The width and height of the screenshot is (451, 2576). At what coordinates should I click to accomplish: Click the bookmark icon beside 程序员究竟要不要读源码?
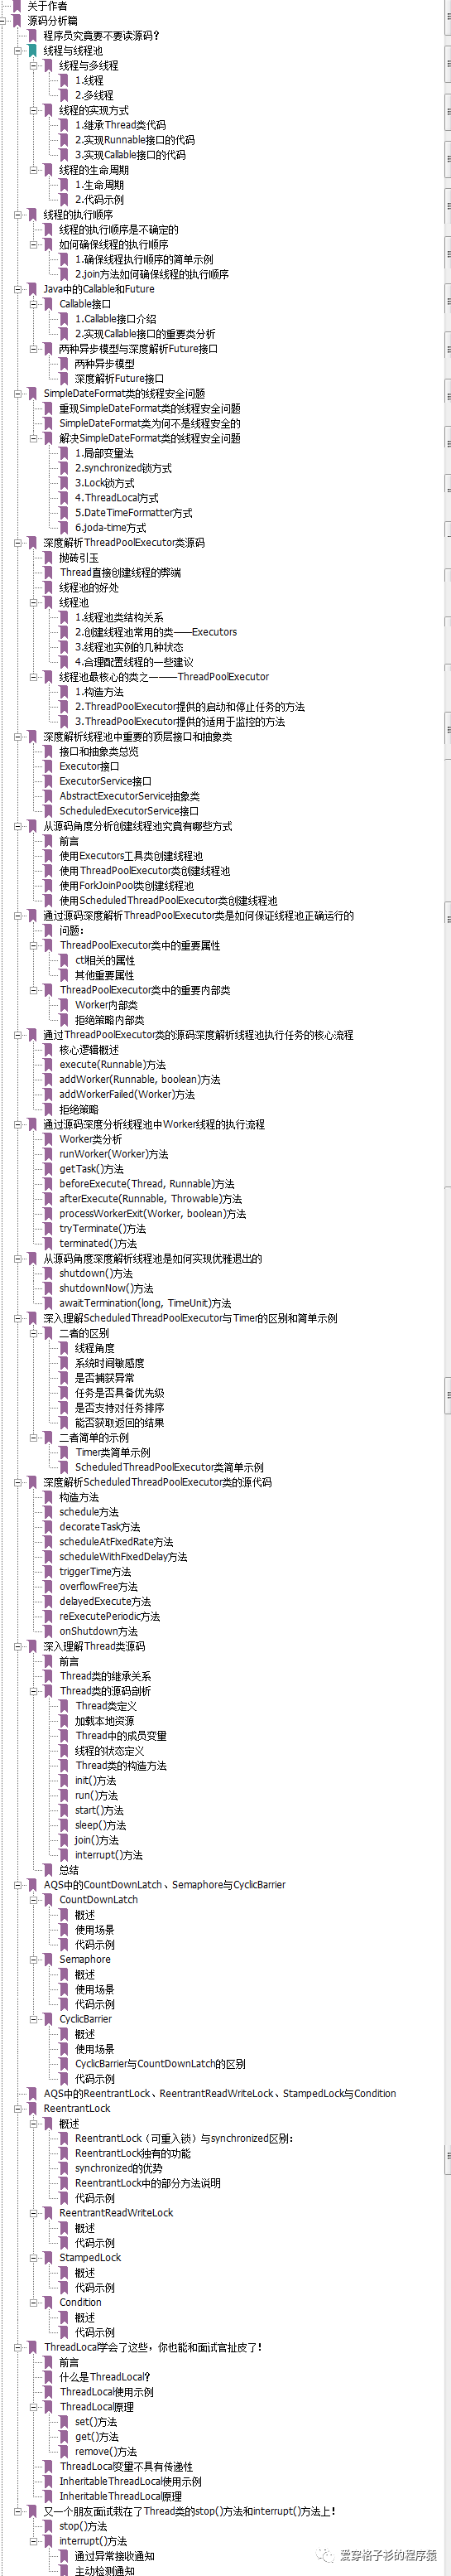32,35
